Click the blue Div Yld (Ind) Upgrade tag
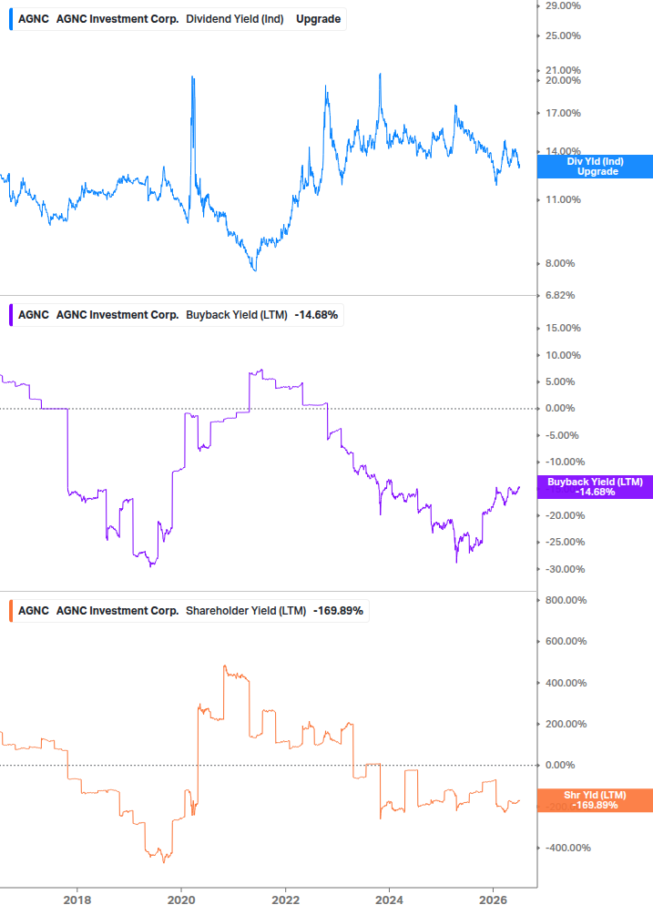Screen dimensions: 653x915 click(595, 167)
